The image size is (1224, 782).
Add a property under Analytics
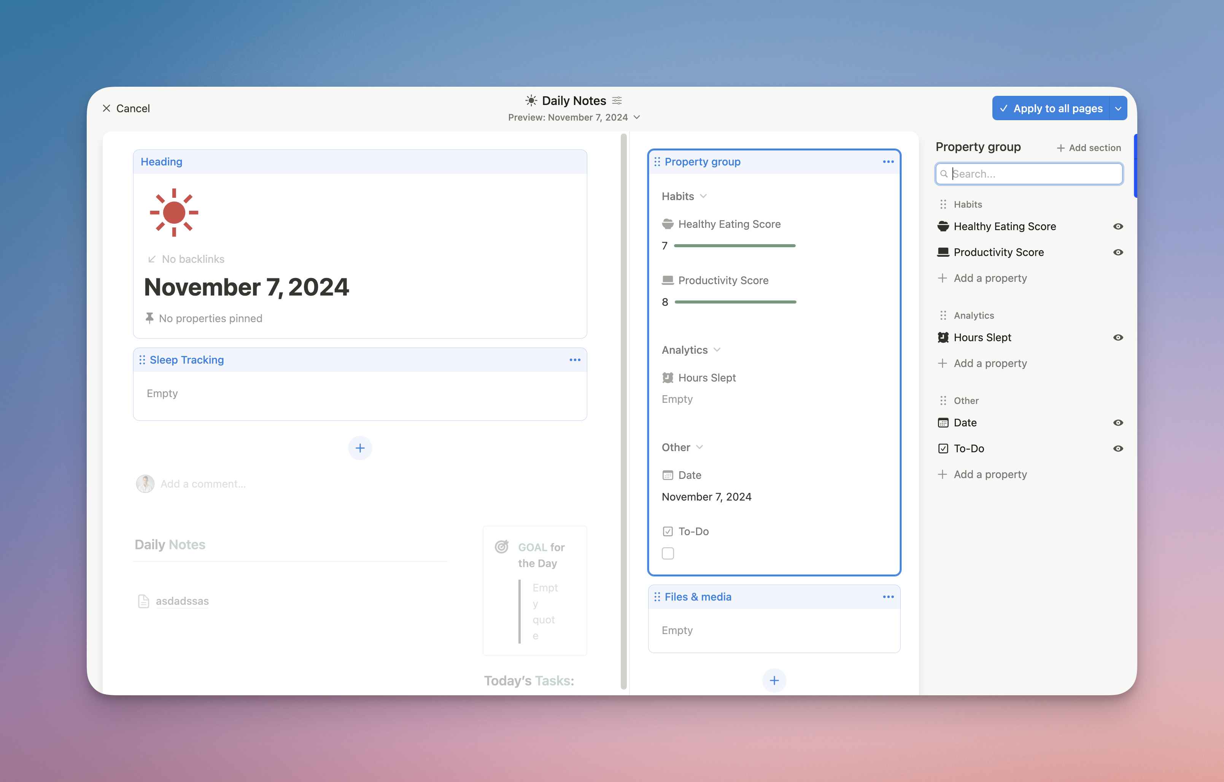click(x=982, y=364)
